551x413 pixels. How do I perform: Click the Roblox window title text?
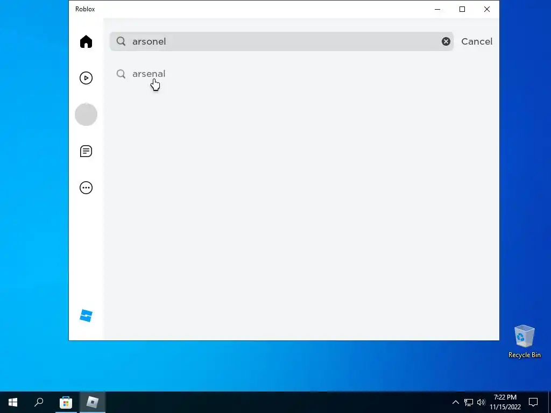[x=85, y=9]
